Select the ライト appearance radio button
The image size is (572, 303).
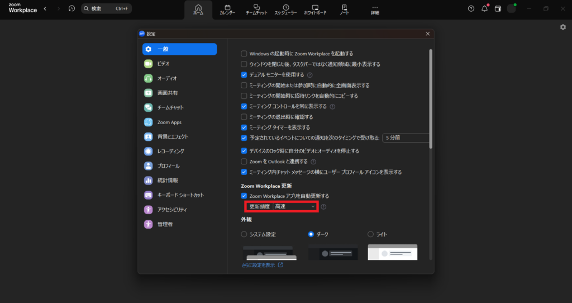[370, 234]
